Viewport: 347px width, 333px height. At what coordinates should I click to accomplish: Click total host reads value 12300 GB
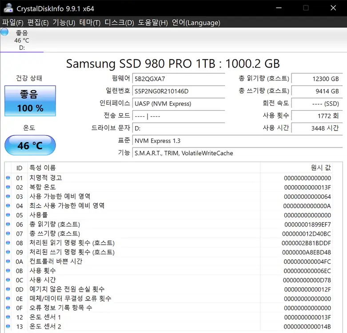[x=317, y=79]
